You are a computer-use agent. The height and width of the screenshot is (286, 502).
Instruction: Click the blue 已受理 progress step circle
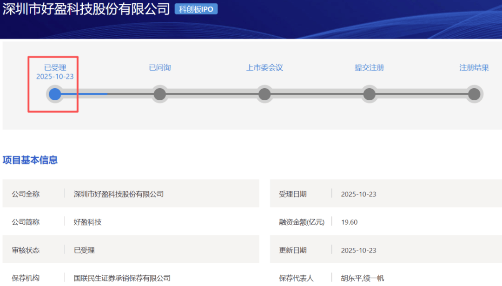[x=55, y=94]
